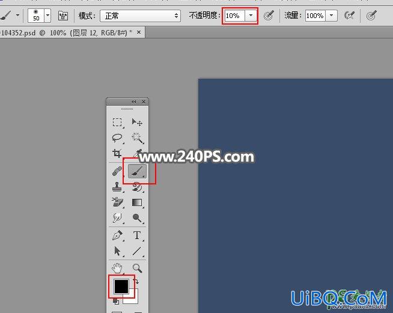The width and height of the screenshot is (393, 313).
Task: Select the Lasso tool
Action: tap(117, 138)
